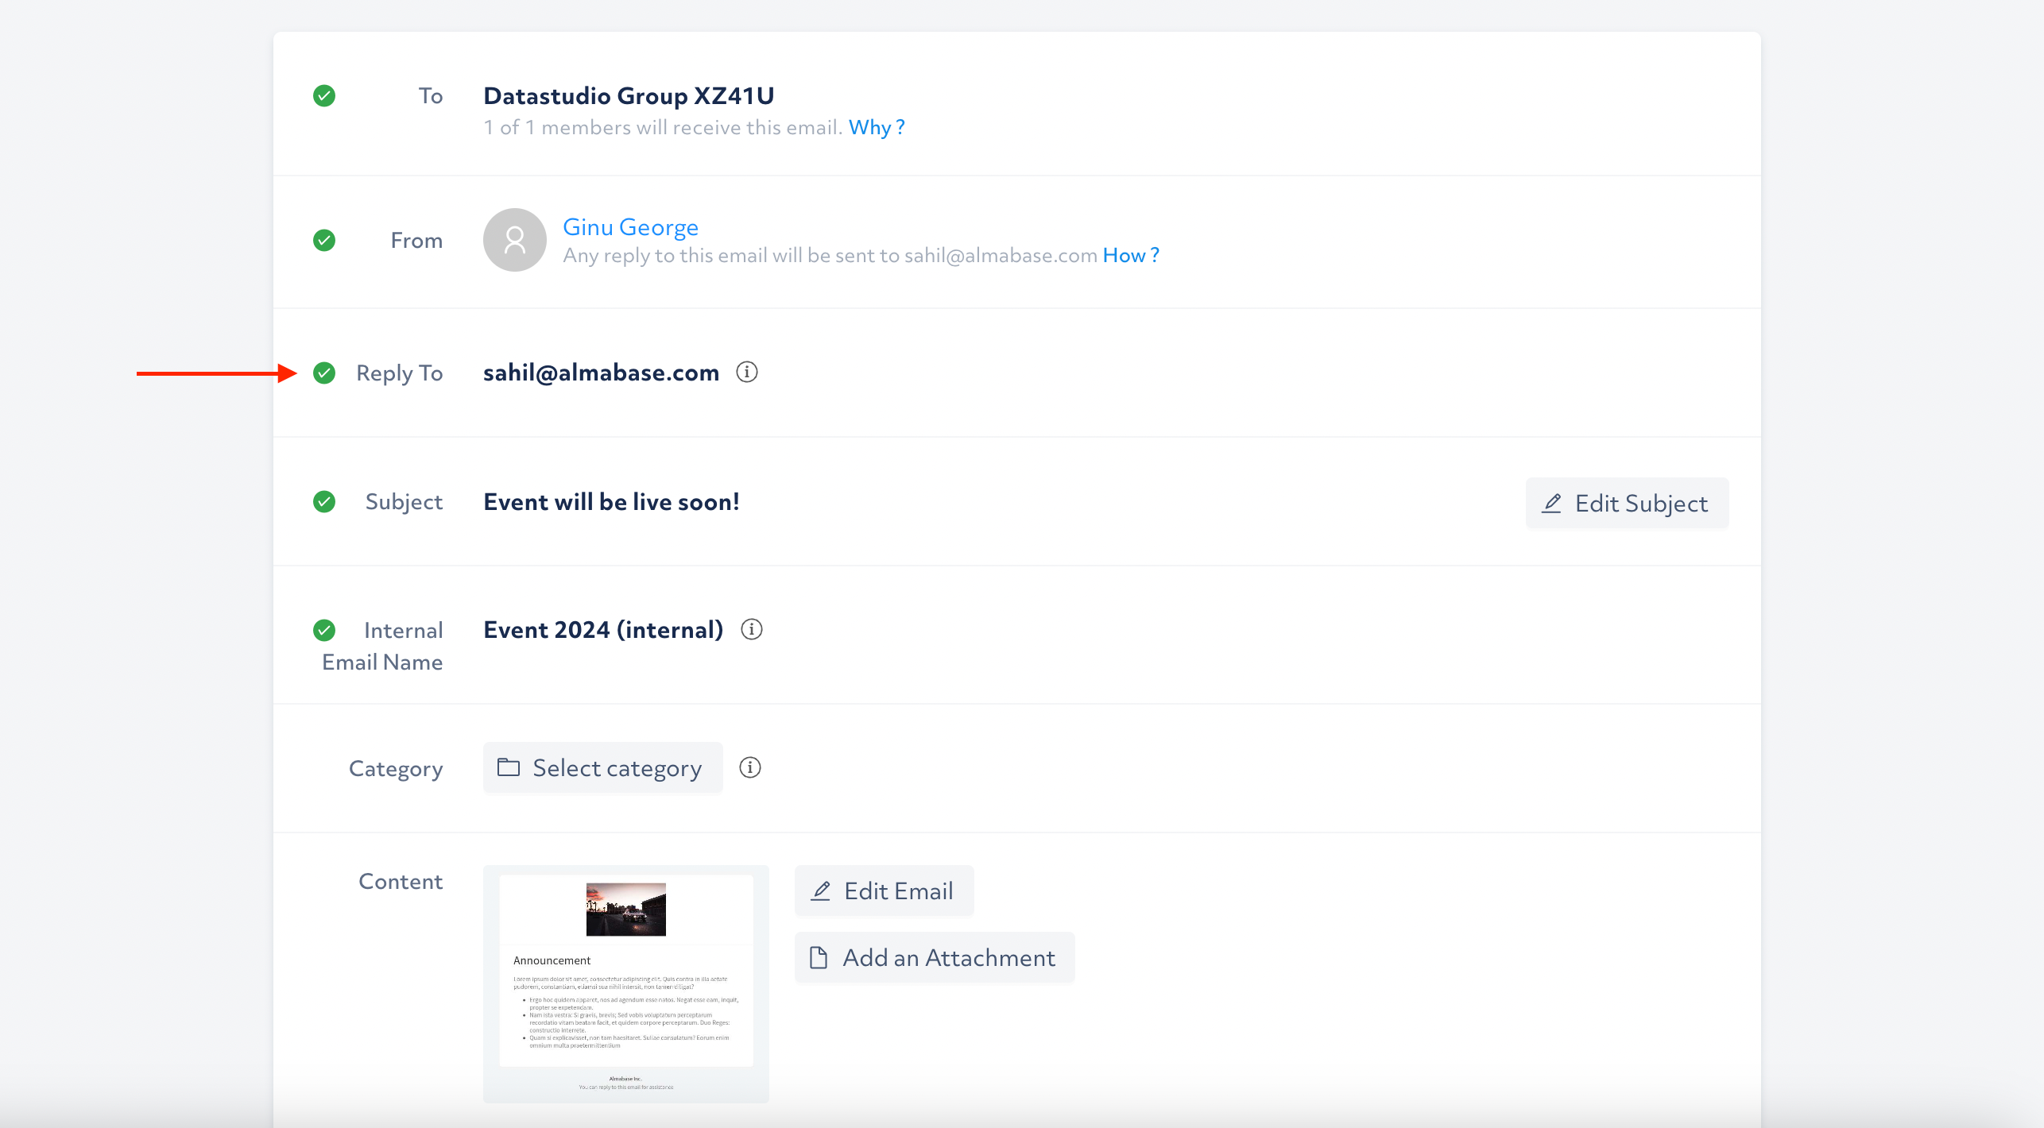Image resolution: width=2044 pixels, height=1128 pixels.
Task: Click the Add an Attachment file icon
Action: pos(820,957)
